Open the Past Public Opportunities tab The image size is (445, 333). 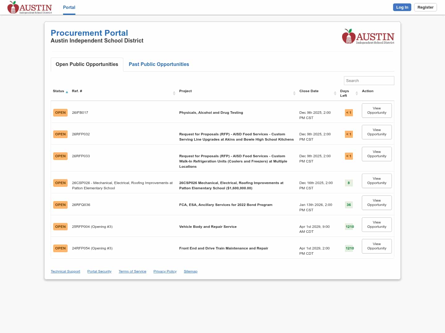coord(159,64)
